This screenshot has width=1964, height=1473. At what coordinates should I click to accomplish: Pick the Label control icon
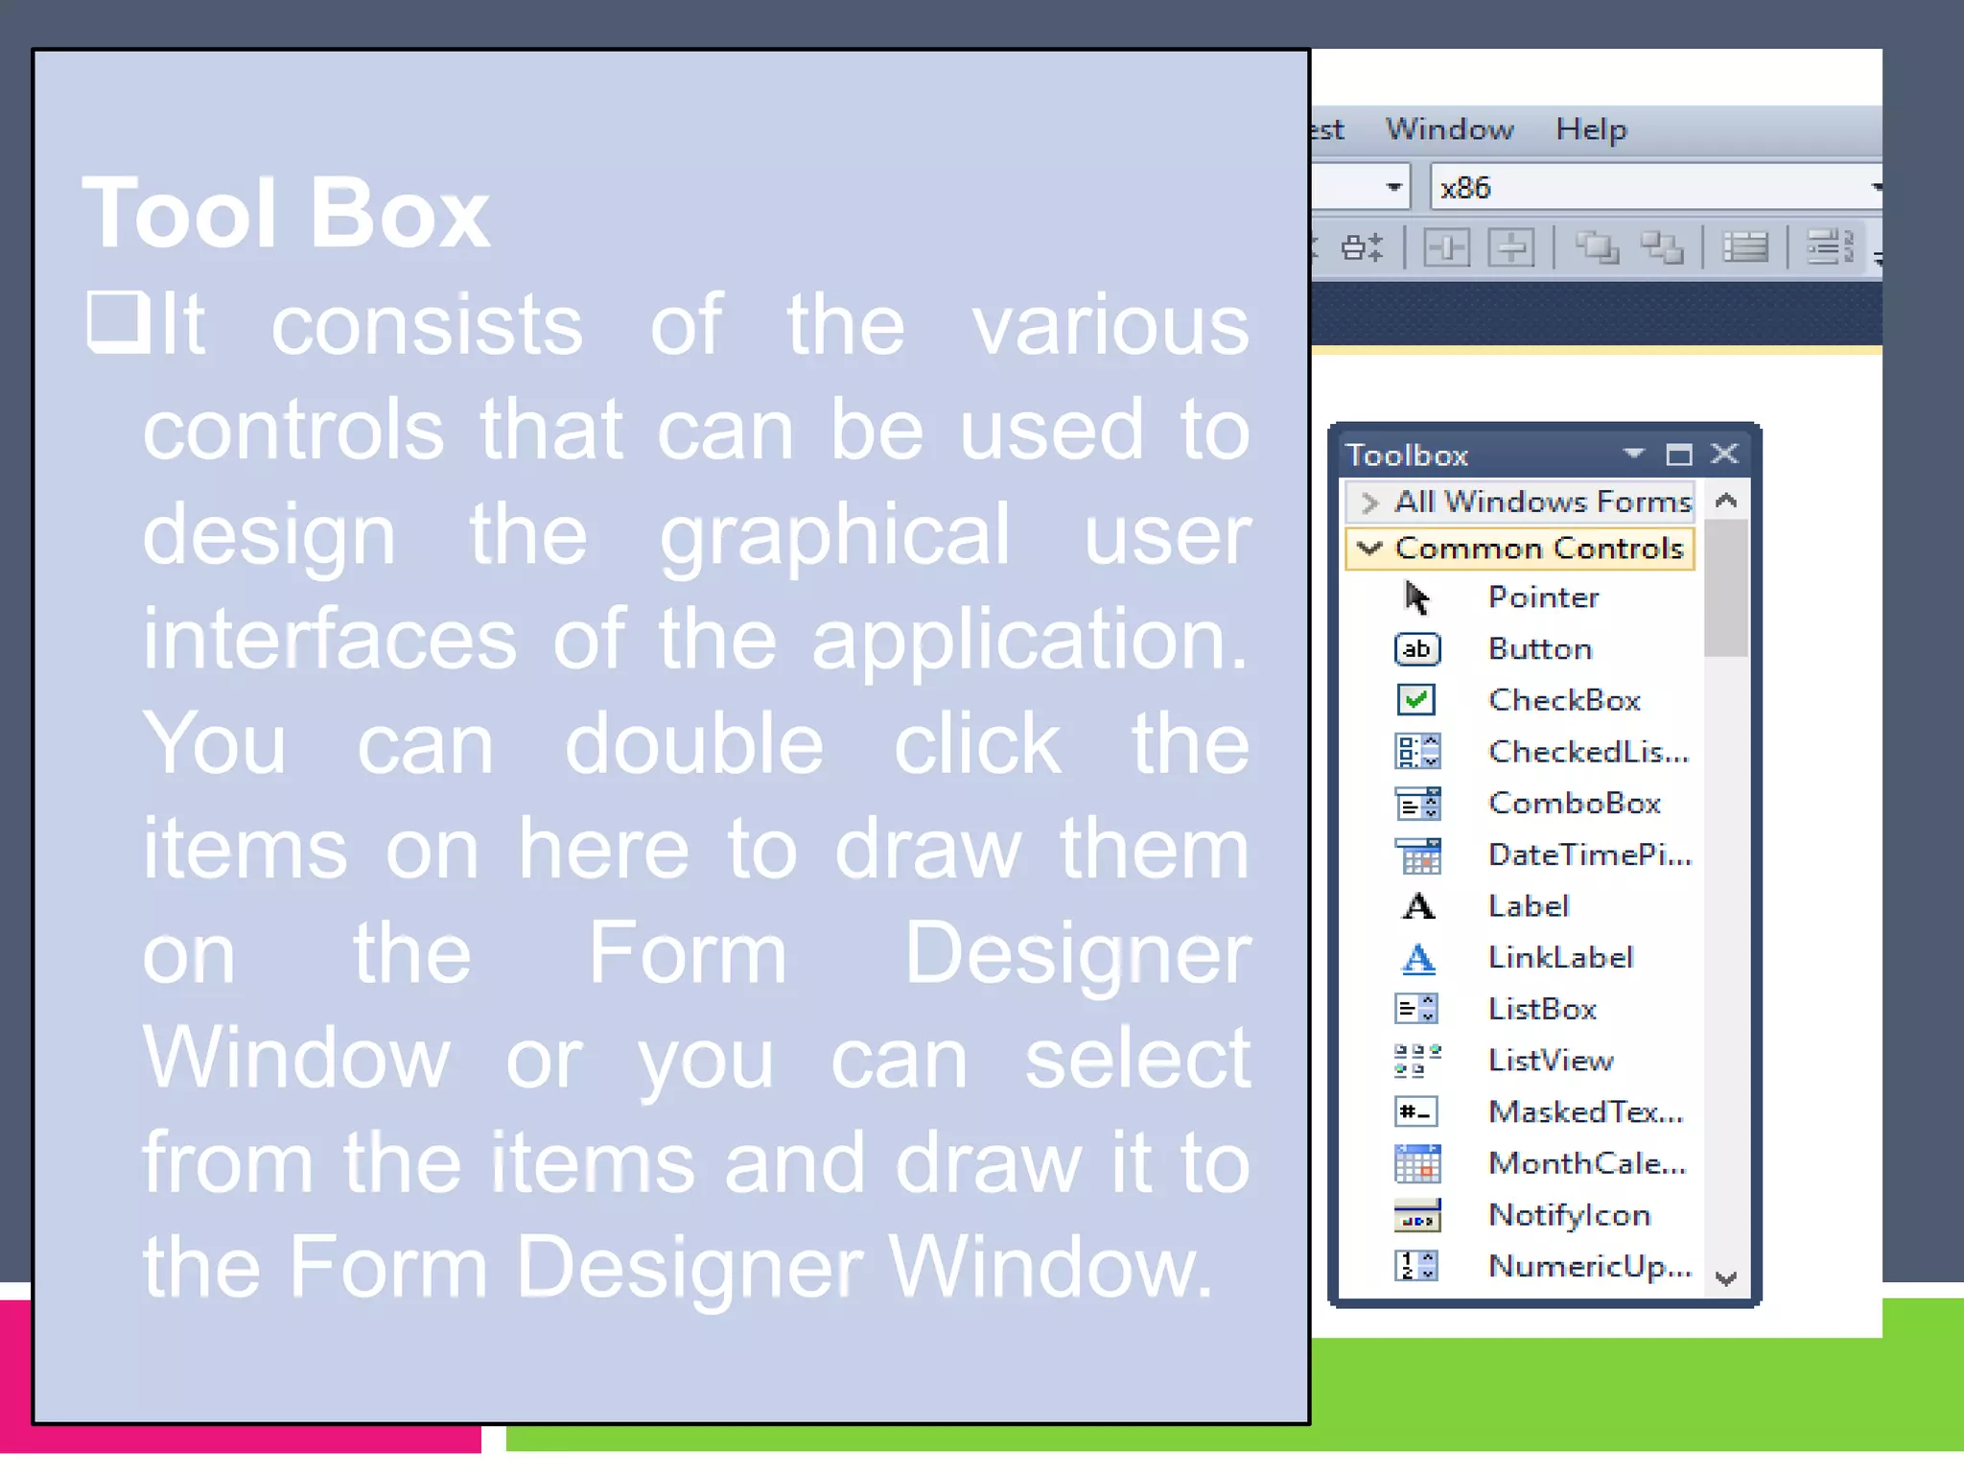pyautogui.click(x=1418, y=906)
